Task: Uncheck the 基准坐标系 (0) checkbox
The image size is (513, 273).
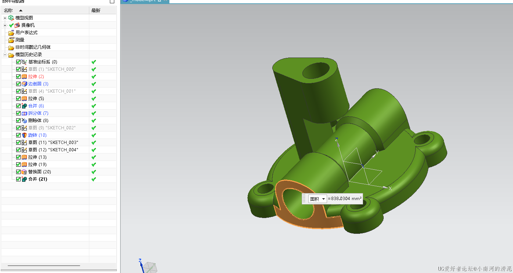Action: (18, 62)
